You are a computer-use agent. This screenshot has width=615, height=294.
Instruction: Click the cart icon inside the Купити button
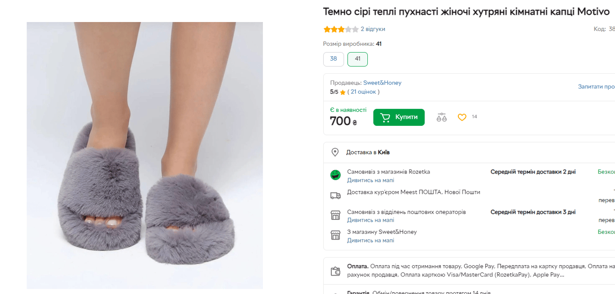point(385,117)
